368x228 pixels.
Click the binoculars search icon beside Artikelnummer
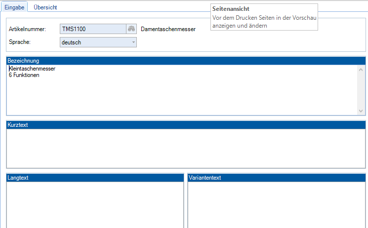coord(131,29)
